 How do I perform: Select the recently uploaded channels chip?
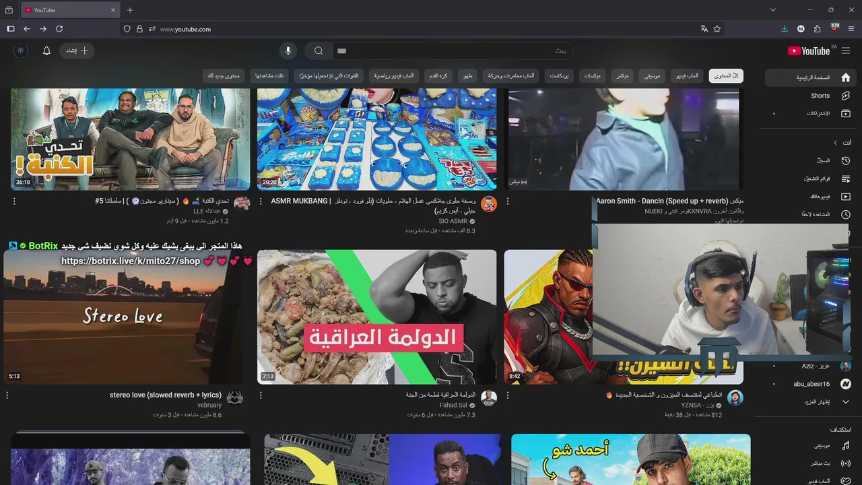pyautogui.click(x=329, y=76)
